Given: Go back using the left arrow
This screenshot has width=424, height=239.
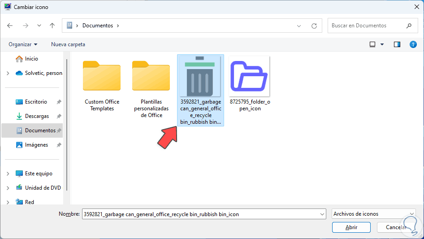Looking at the screenshot, I should pos(10,26).
